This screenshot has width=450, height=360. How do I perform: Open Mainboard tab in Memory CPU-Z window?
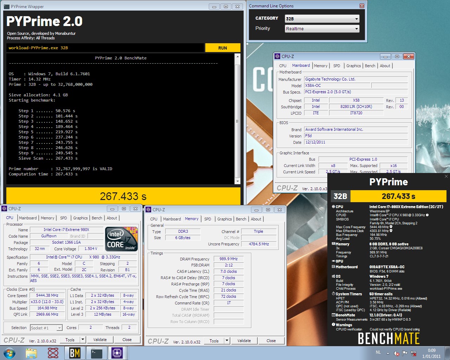tap(172, 219)
